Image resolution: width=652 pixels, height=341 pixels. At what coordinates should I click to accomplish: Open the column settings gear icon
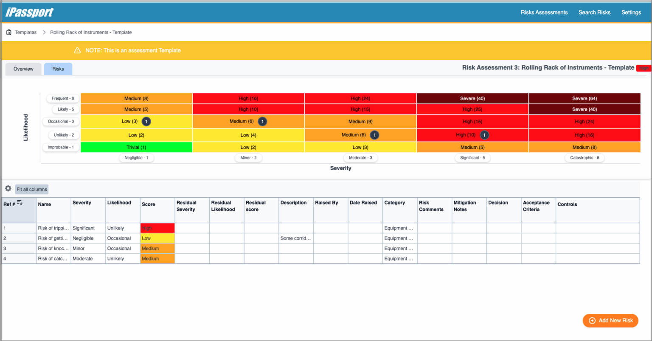(8, 189)
